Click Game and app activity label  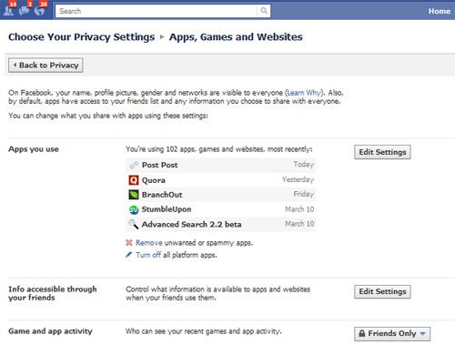click(50, 331)
